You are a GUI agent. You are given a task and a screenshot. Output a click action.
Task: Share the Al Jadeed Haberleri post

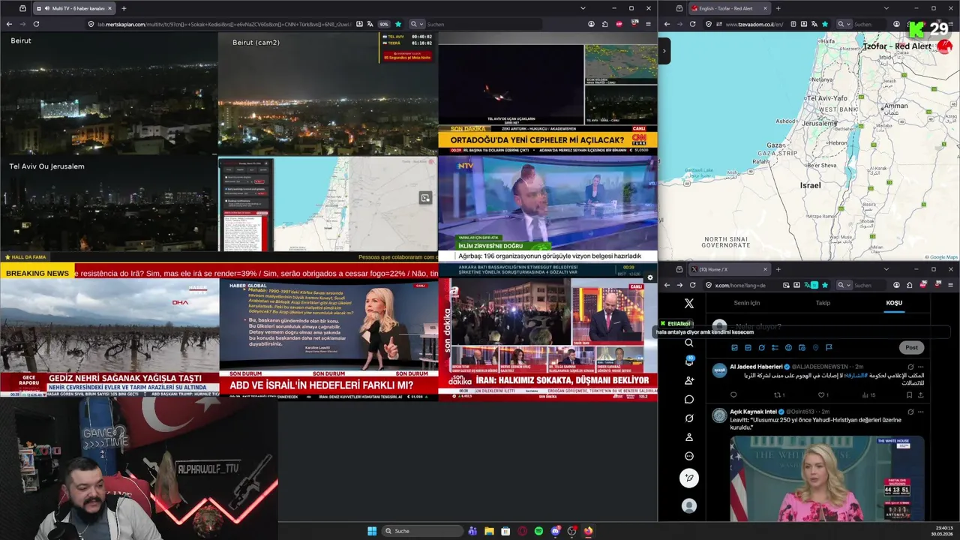coord(920,394)
